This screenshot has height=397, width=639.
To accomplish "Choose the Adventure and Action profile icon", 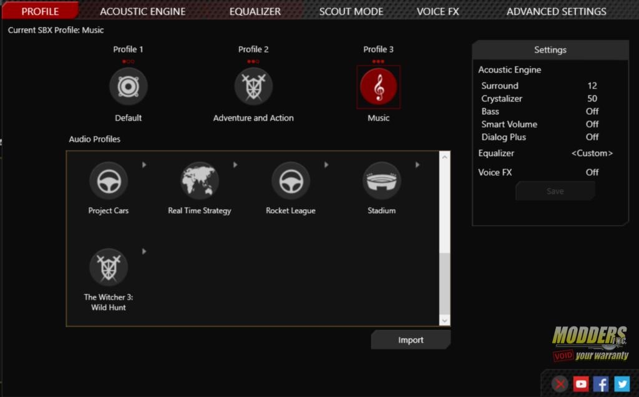I will [x=253, y=87].
